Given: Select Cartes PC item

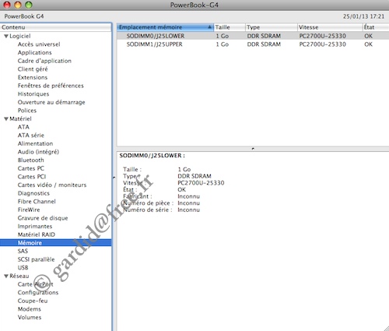Looking at the screenshot, I should pyautogui.click(x=31, y=168).
